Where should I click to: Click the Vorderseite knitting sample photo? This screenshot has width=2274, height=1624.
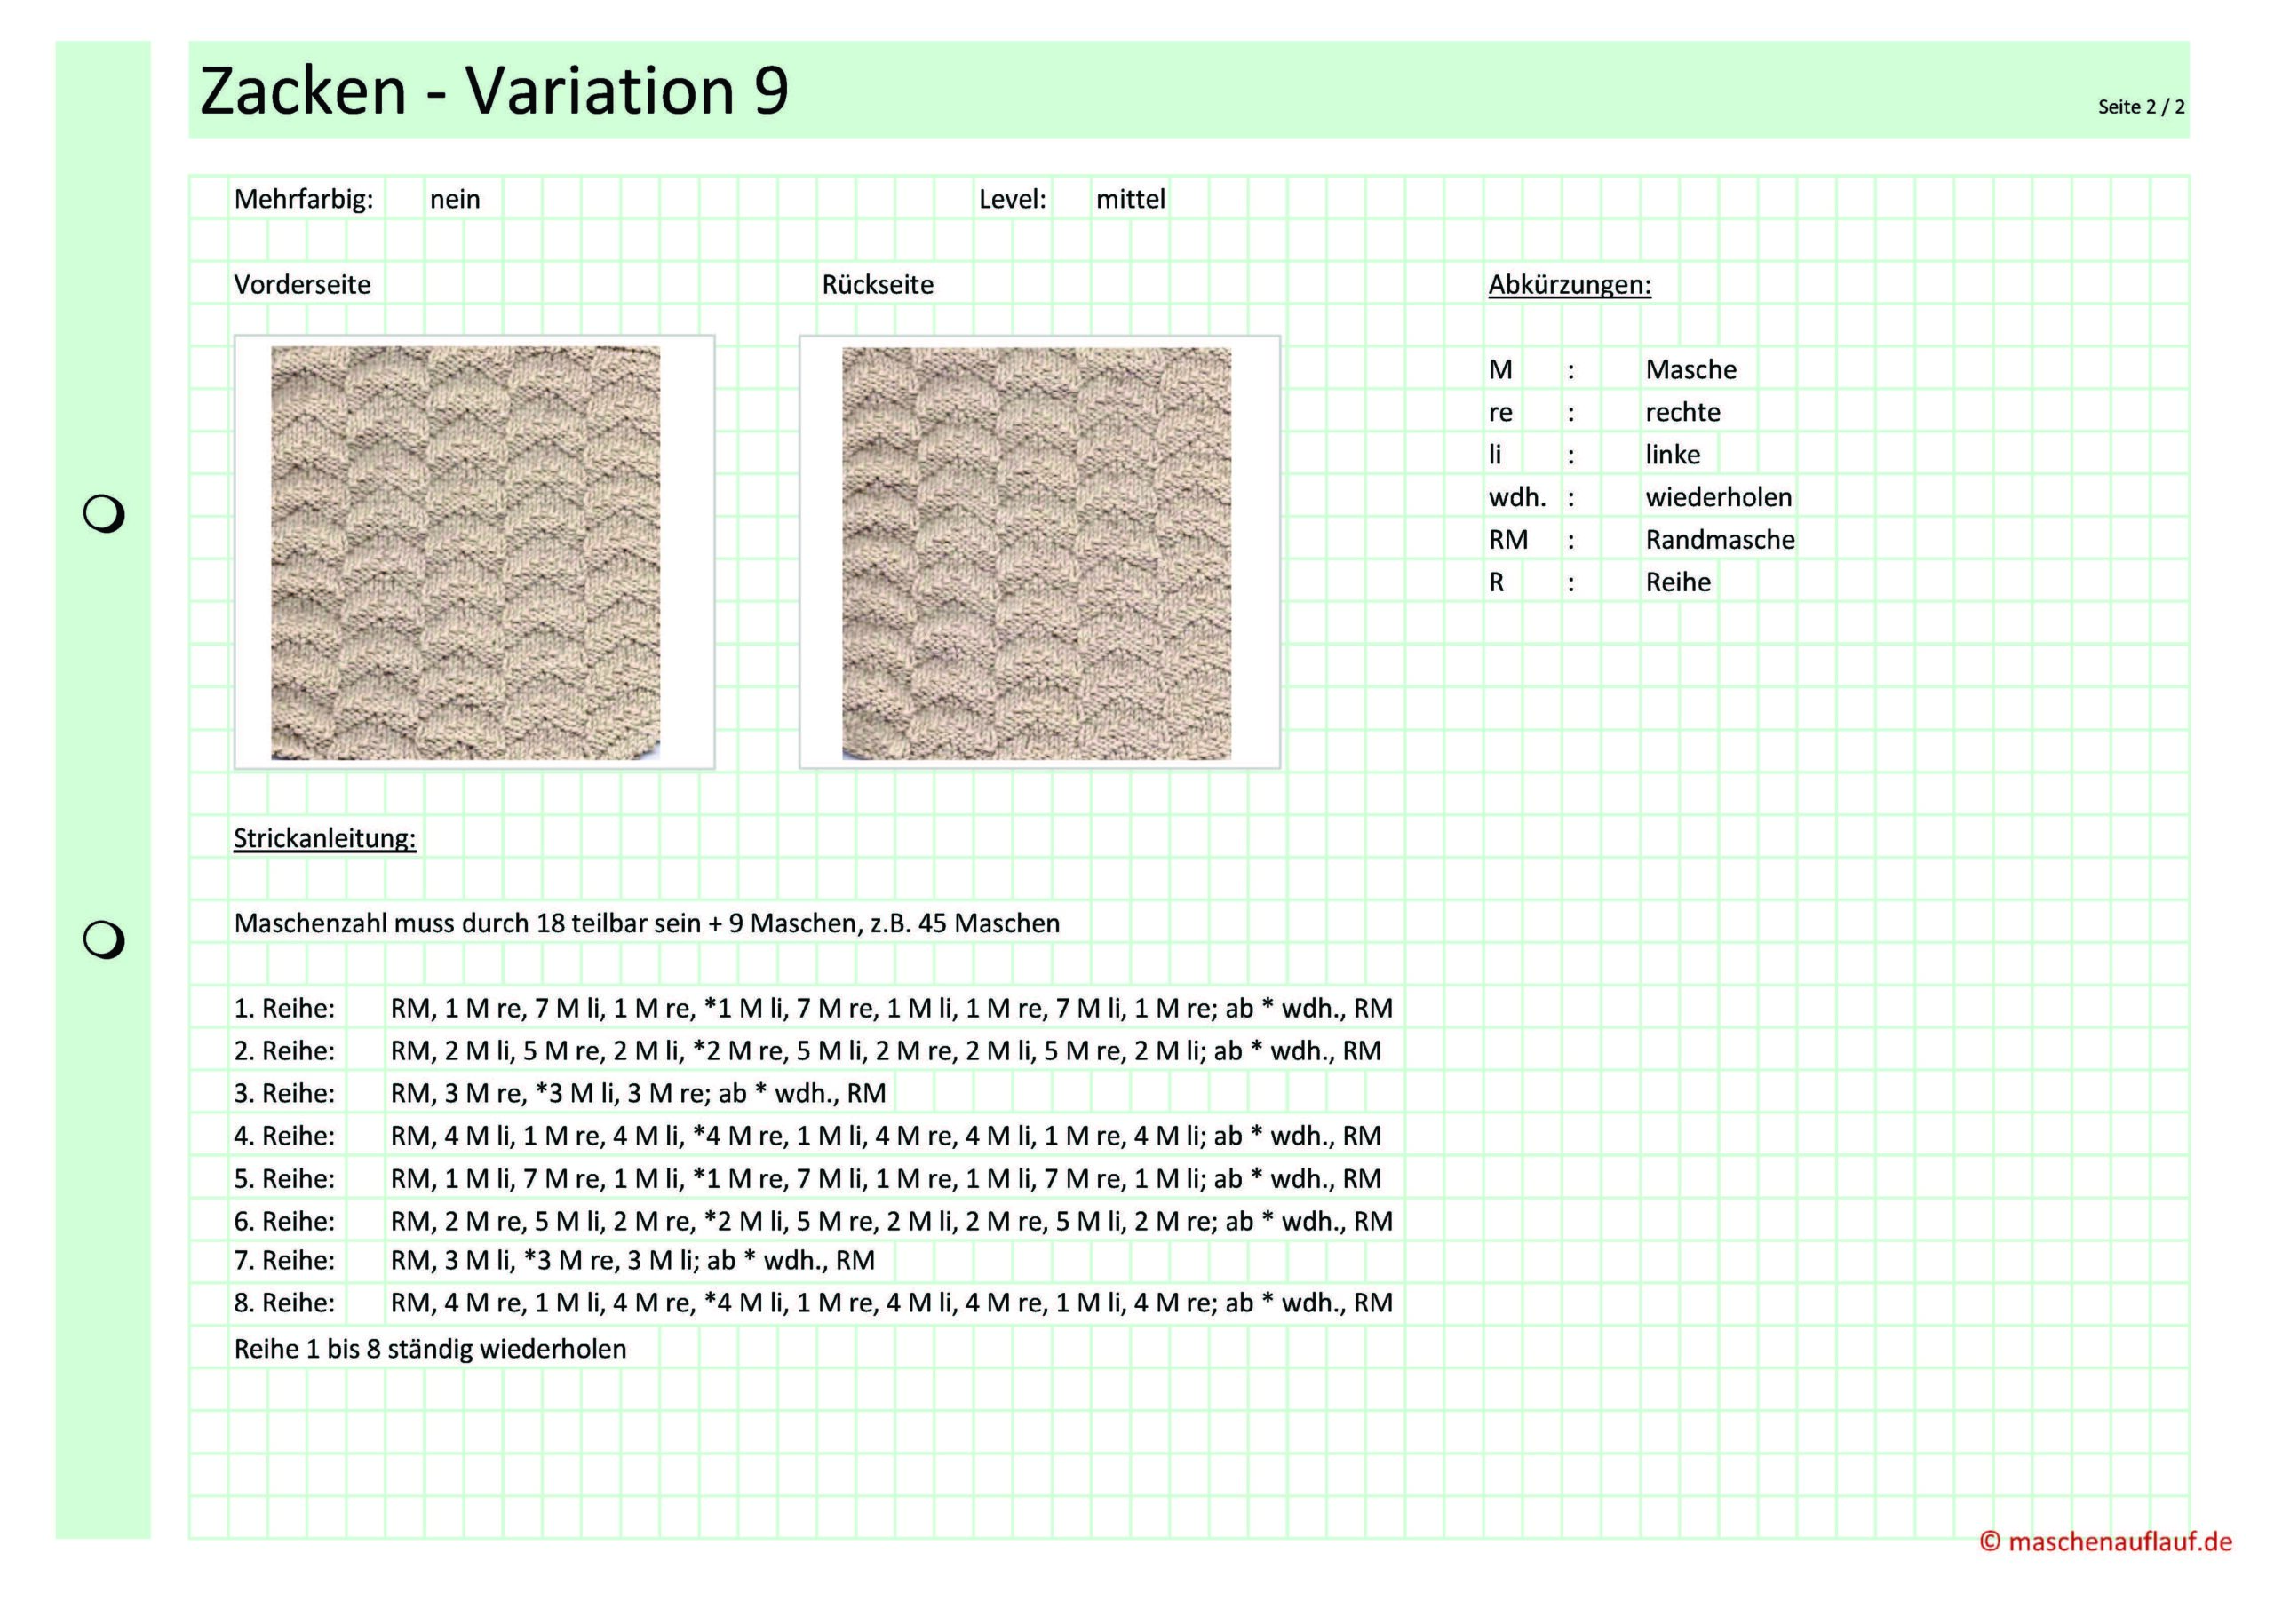coord(465,552)
